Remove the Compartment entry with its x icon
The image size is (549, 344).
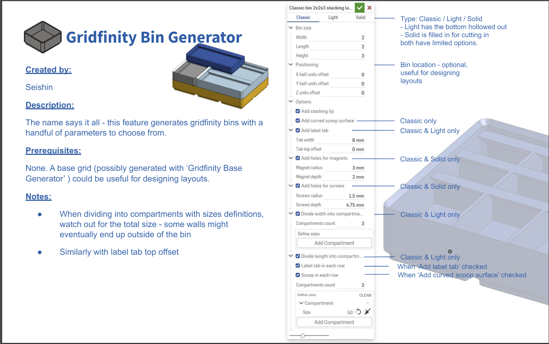(368, 303)
